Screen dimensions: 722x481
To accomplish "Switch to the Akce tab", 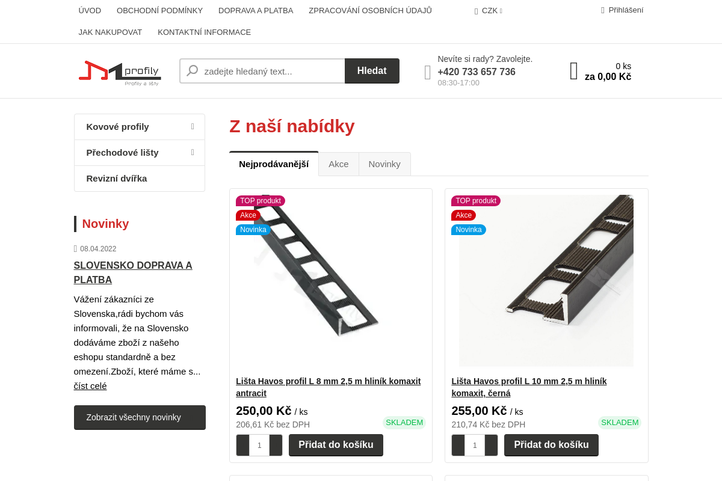I will [x=338, y=164].
